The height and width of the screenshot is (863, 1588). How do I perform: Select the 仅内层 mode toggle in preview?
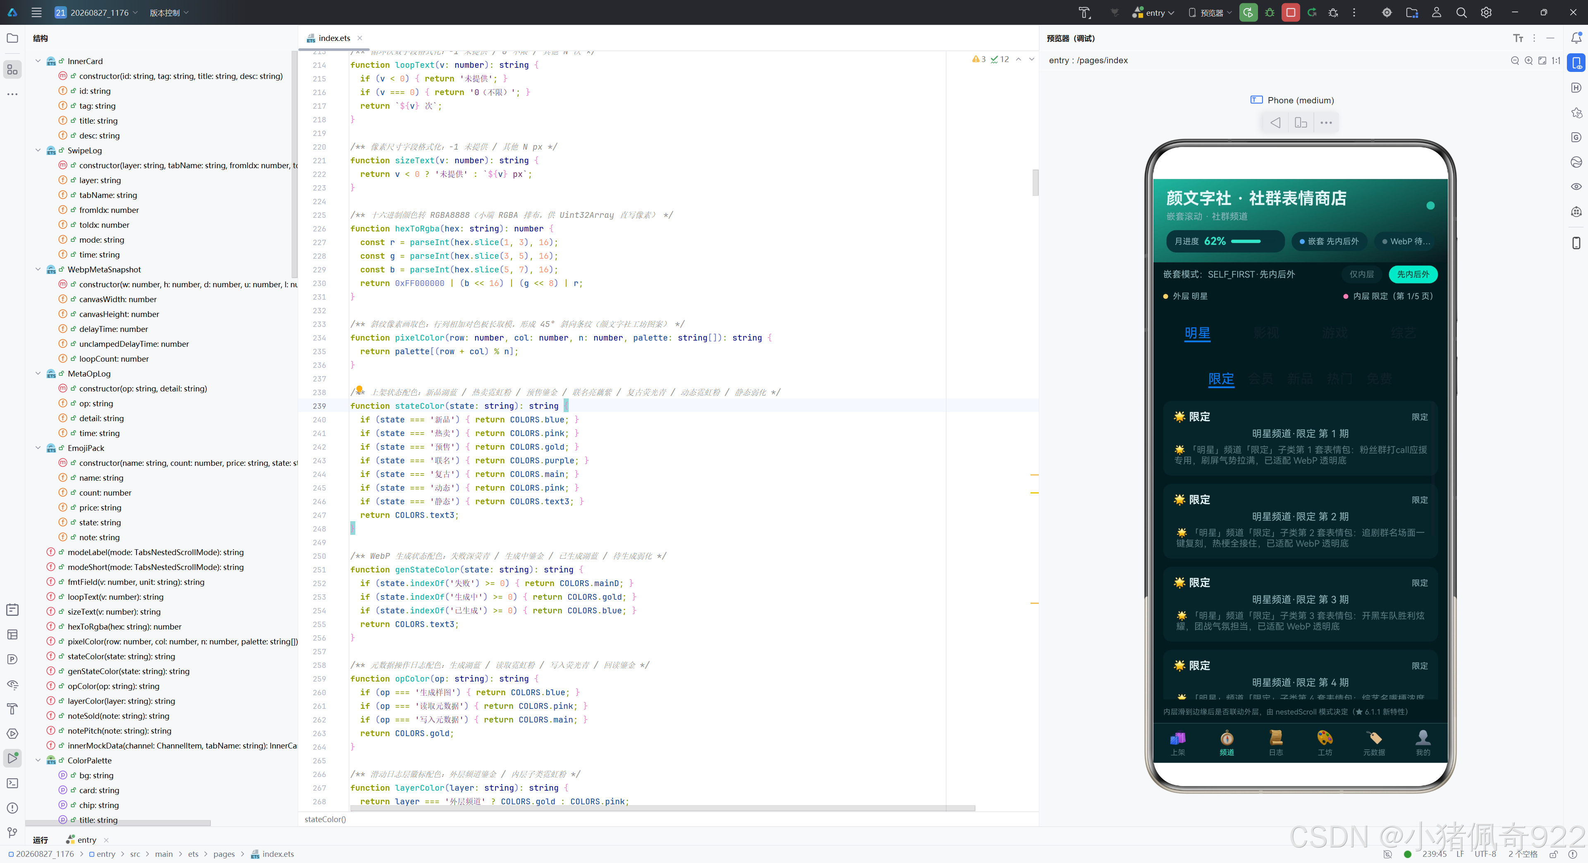[1362, 274]
